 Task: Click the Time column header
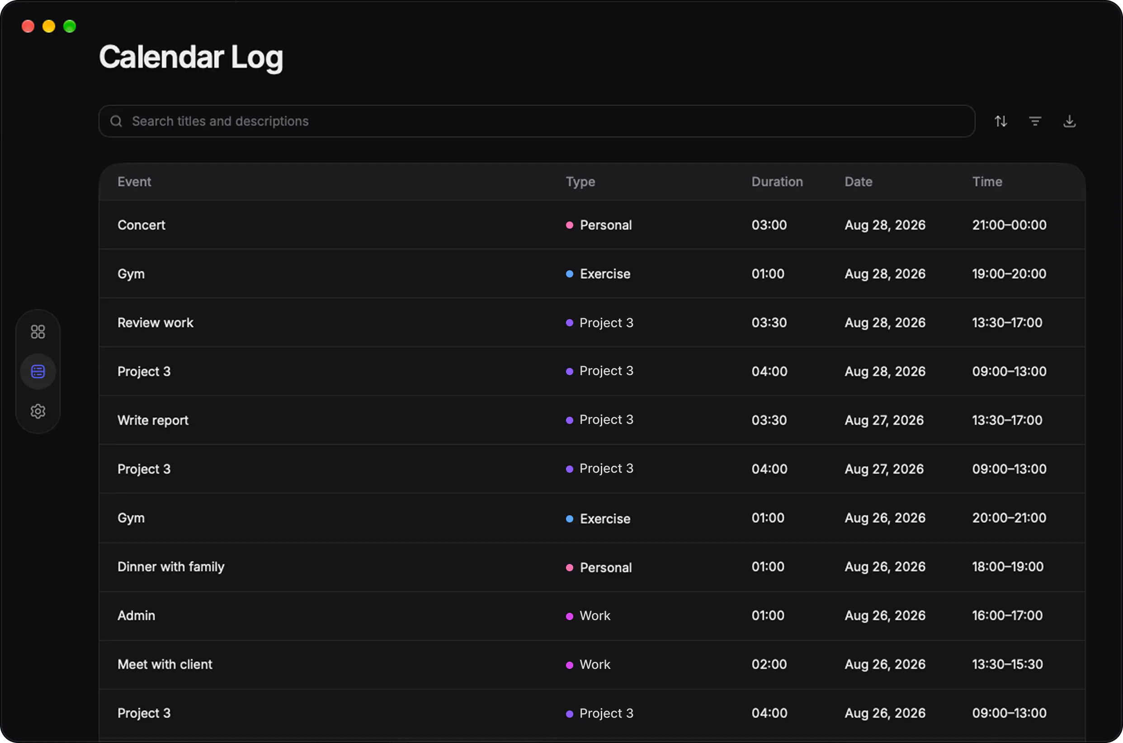987,182
